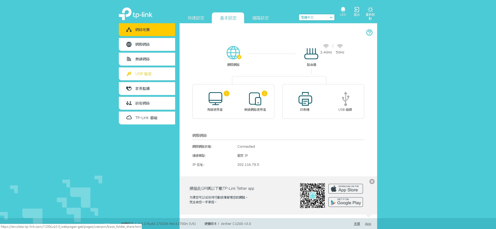Click the wired clients count badge 7
This screenshot has height=229, width=496.
tap(227, 93)
